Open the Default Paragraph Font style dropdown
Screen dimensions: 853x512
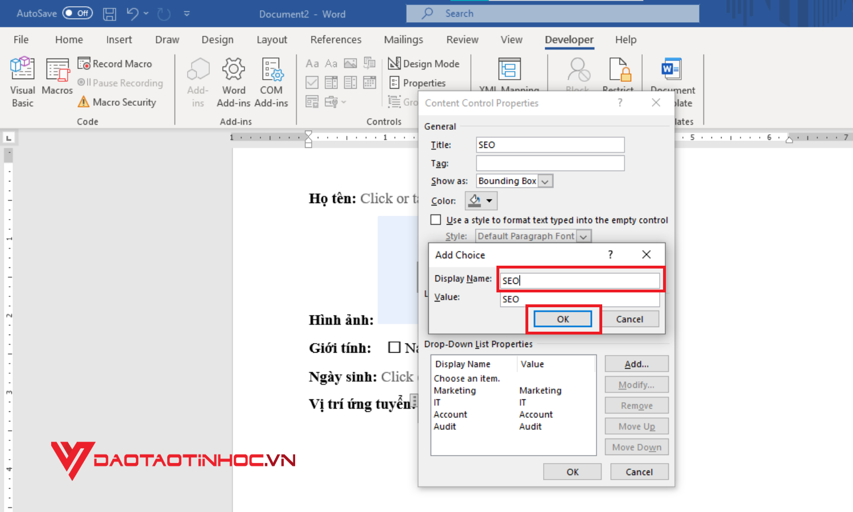583,236
